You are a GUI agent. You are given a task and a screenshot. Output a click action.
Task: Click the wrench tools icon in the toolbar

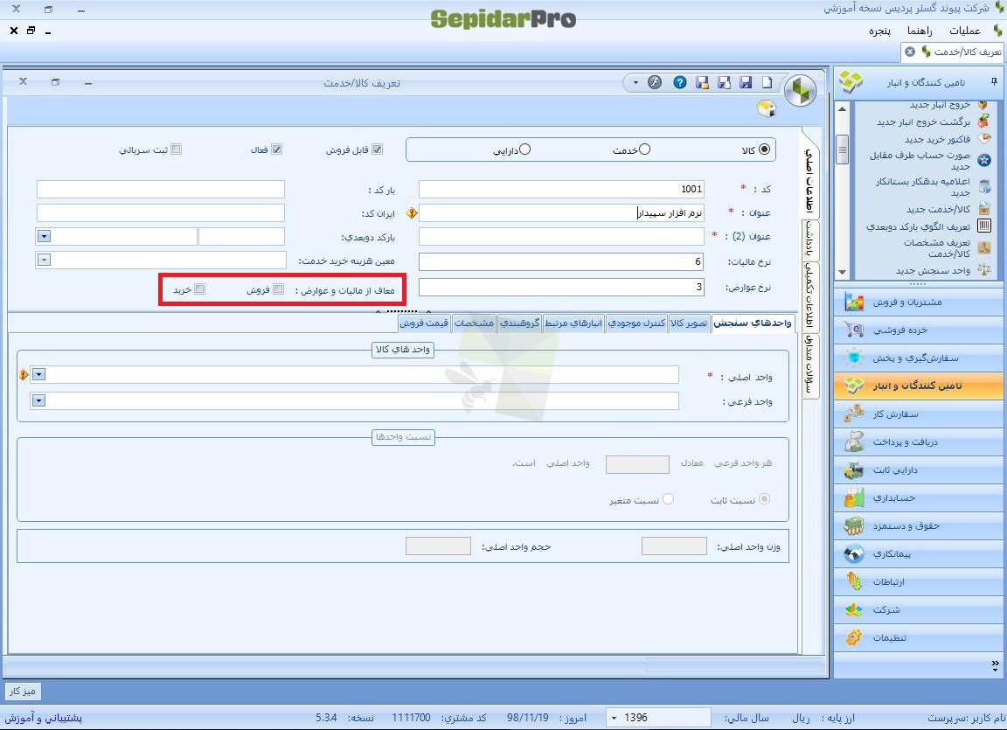coord(655,82)
